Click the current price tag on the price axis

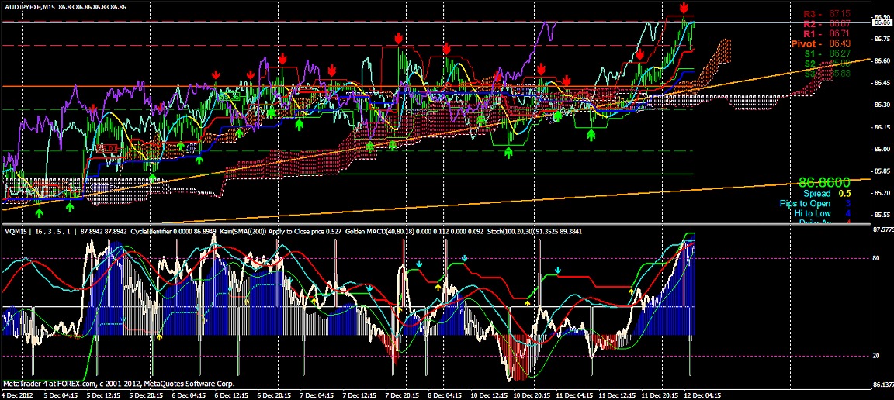click(881, 22)
